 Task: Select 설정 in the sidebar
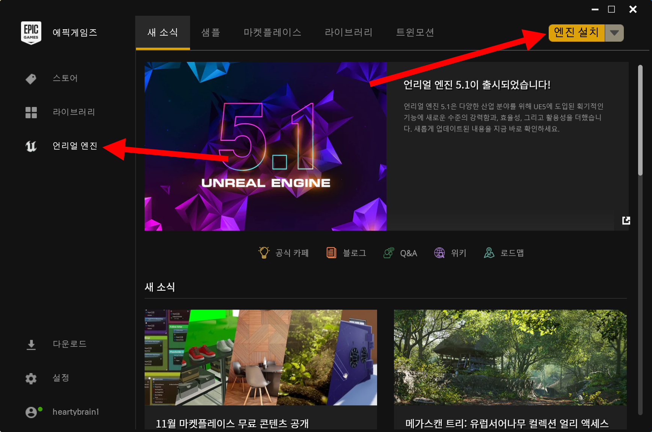pos(61,378)
